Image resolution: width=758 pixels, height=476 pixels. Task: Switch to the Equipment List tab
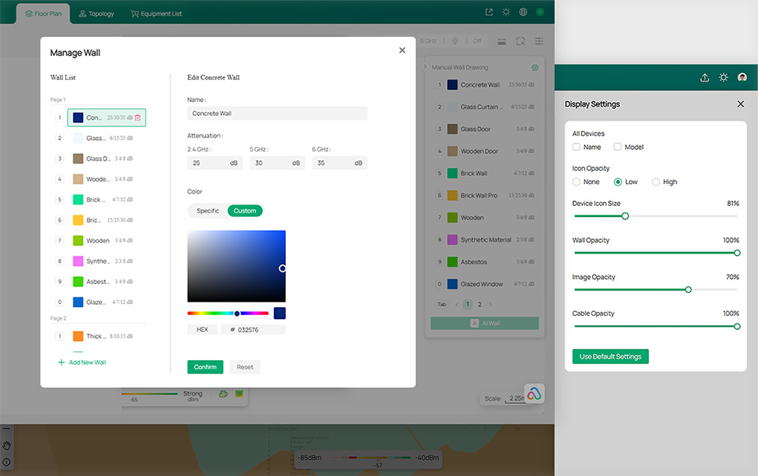(x=156, y=13)
